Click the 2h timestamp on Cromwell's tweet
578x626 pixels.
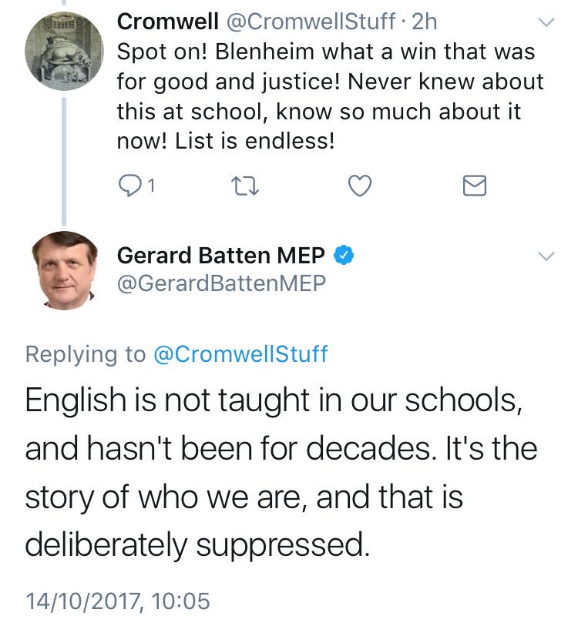(423, 22)
